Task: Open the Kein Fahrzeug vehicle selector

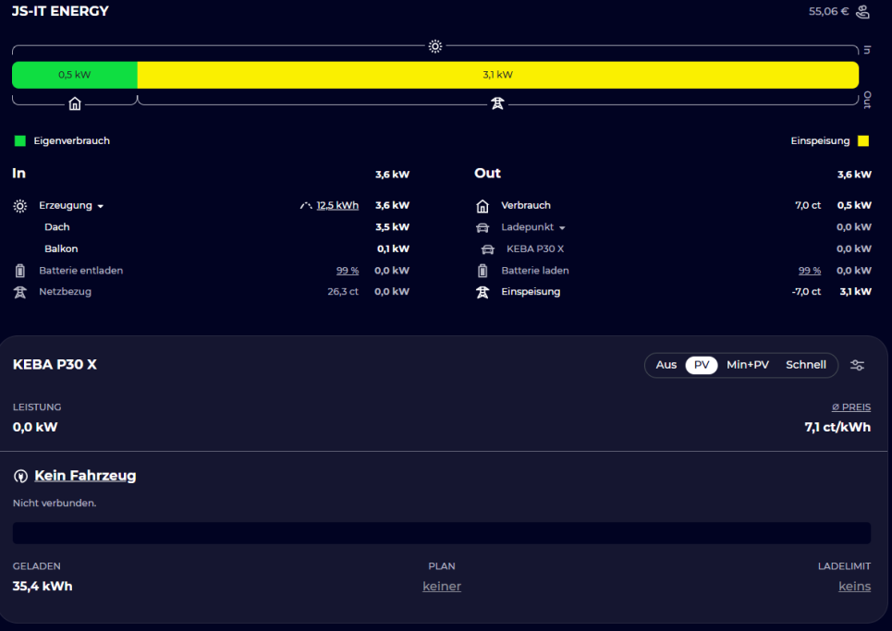Action: (x=85, y=475)
